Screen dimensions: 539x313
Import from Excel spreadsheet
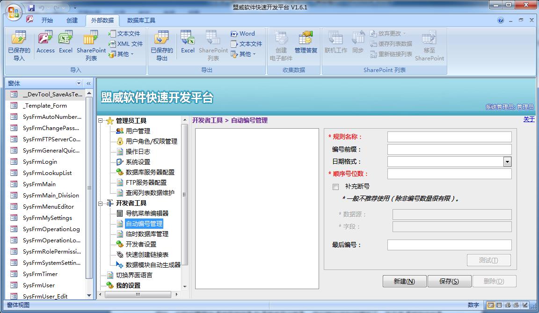[x=66, y=42]
